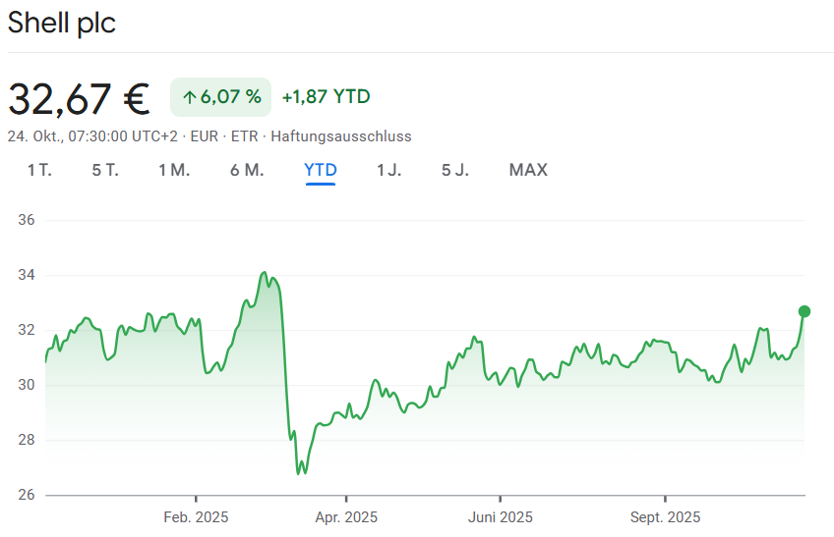Click the Juni 2025 axis label
Viewport: 834px width, 537px height.
500,517
